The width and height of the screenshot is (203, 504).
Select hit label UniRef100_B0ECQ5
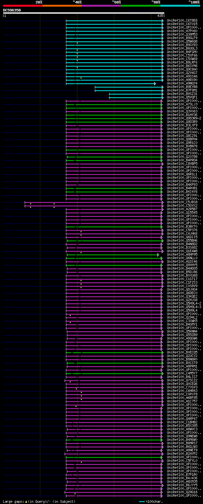[182, 353]
